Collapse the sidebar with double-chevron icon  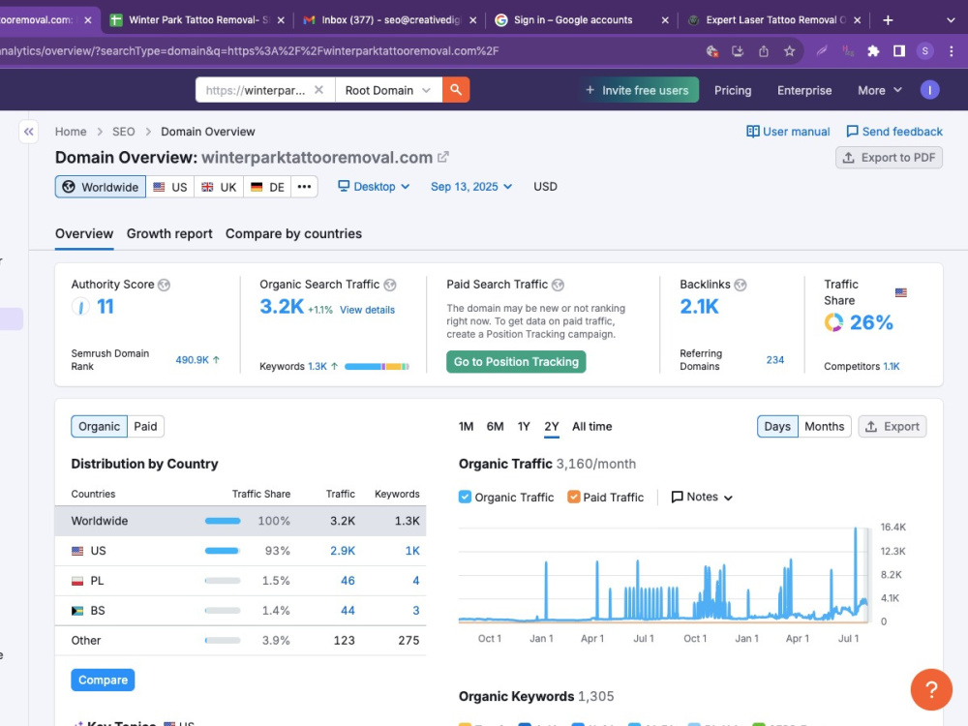[28, 132]
